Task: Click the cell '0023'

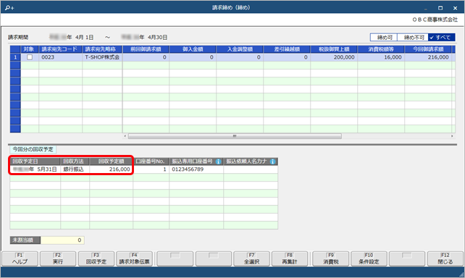Action: click(60, 57)
